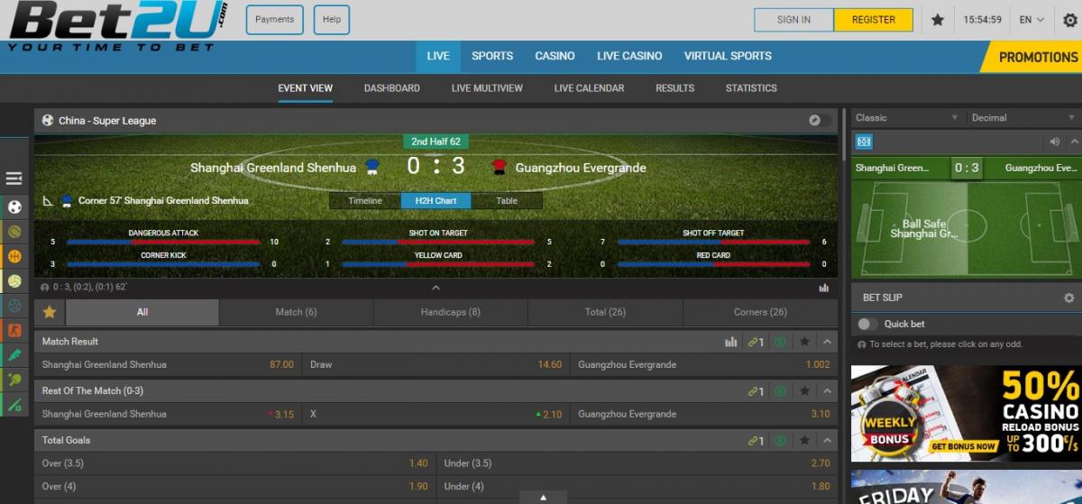This screenshot has width=1082, height=504.
Task: Open the favorites star market filter
Action: (50, 312)
